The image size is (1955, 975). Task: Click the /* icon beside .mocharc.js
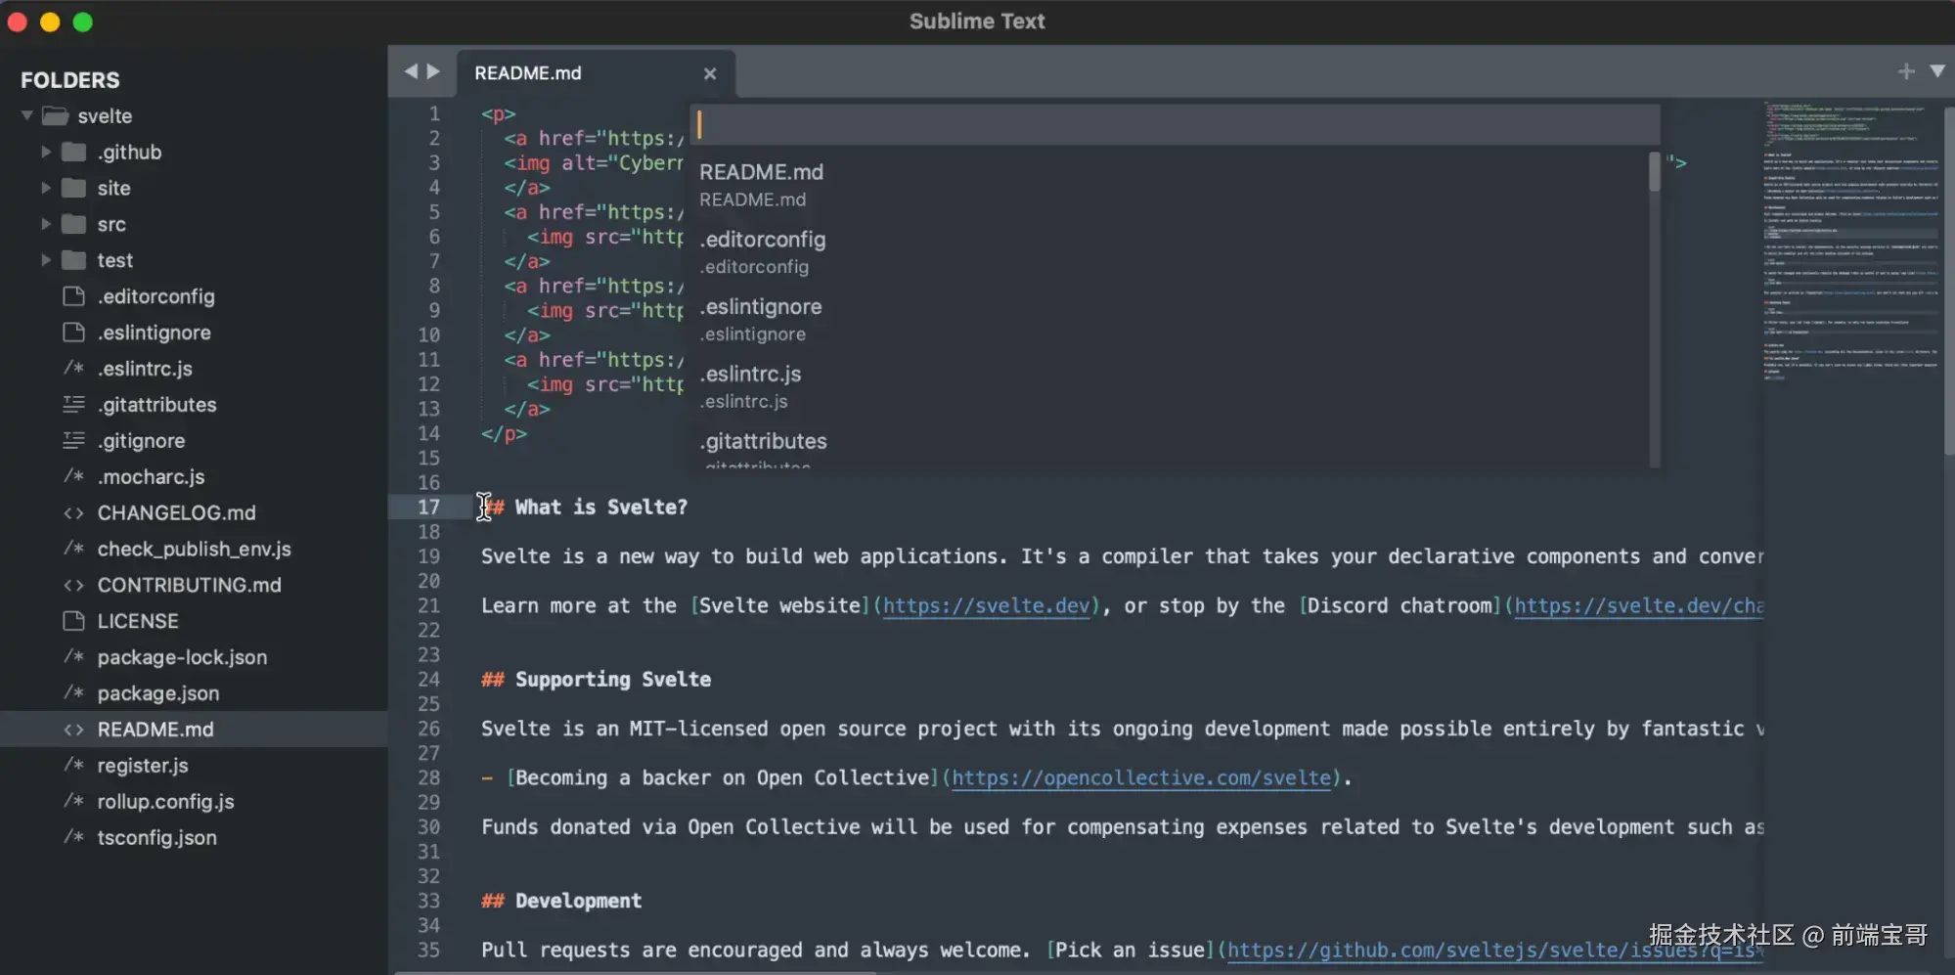click(x=73, y=476)
